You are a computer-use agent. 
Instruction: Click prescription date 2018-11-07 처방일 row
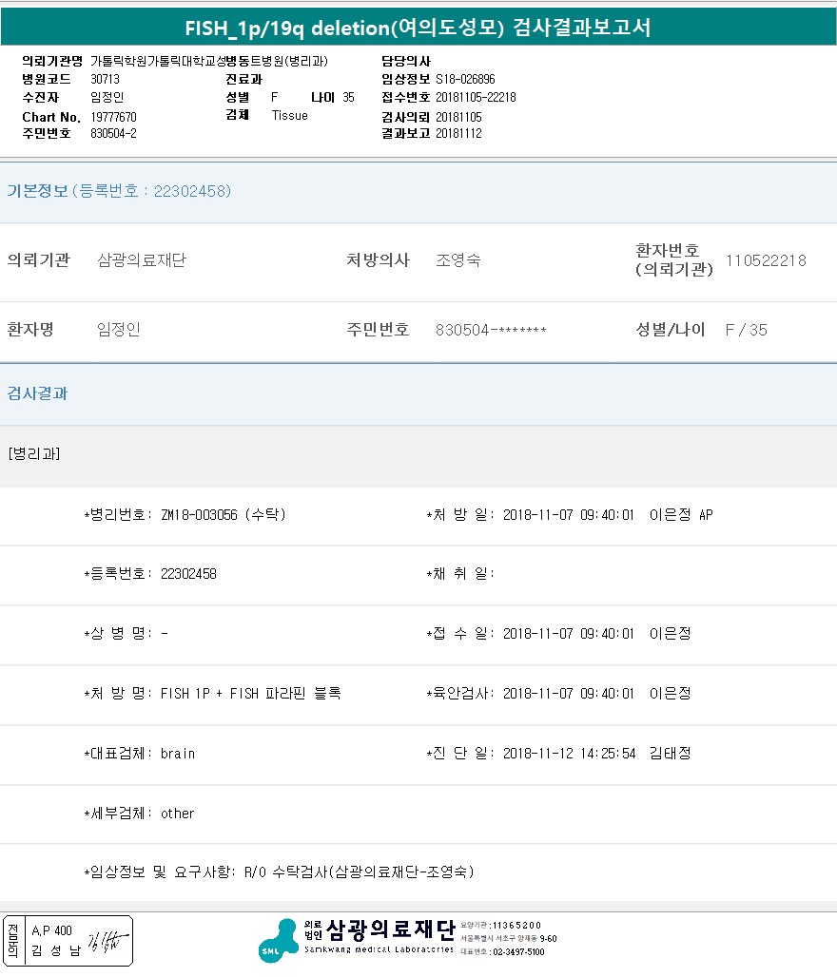pos(570,515)
